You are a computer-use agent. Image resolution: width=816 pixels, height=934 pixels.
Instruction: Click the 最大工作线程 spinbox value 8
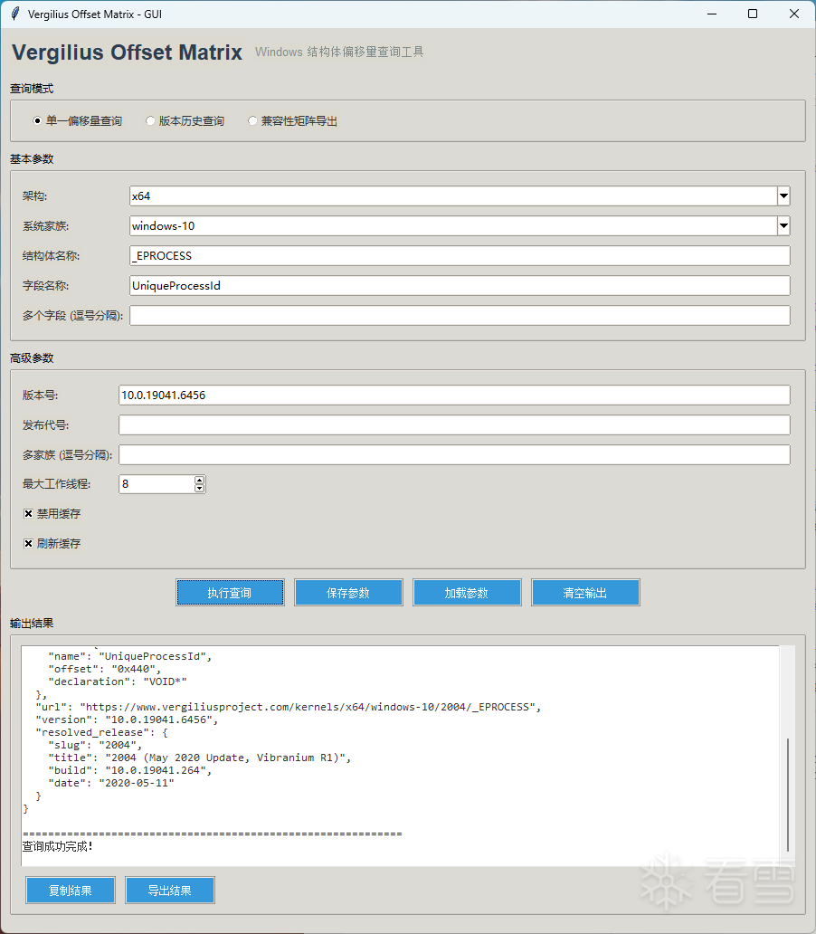coord(157,483)
